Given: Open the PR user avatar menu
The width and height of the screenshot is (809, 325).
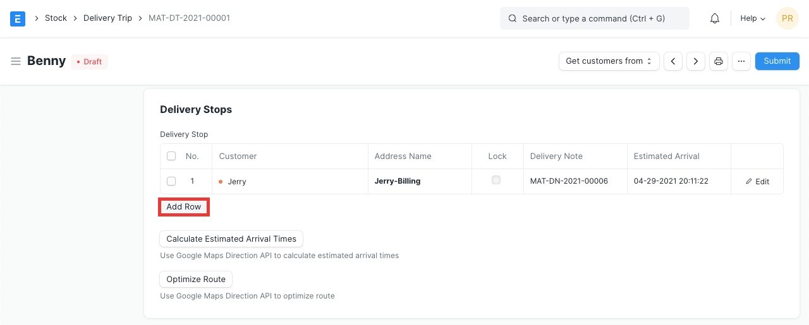Looking at the screenshot, I should click(787, 18).
